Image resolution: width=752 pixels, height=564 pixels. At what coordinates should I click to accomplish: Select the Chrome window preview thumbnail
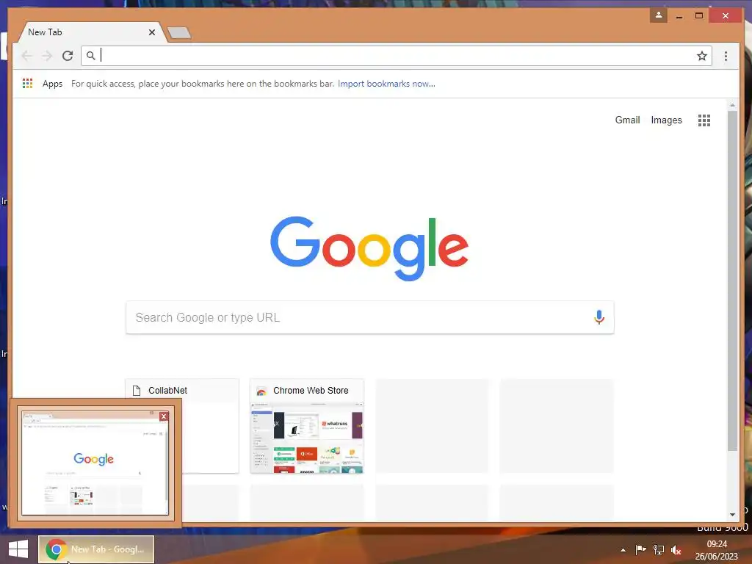pos(95,463)
